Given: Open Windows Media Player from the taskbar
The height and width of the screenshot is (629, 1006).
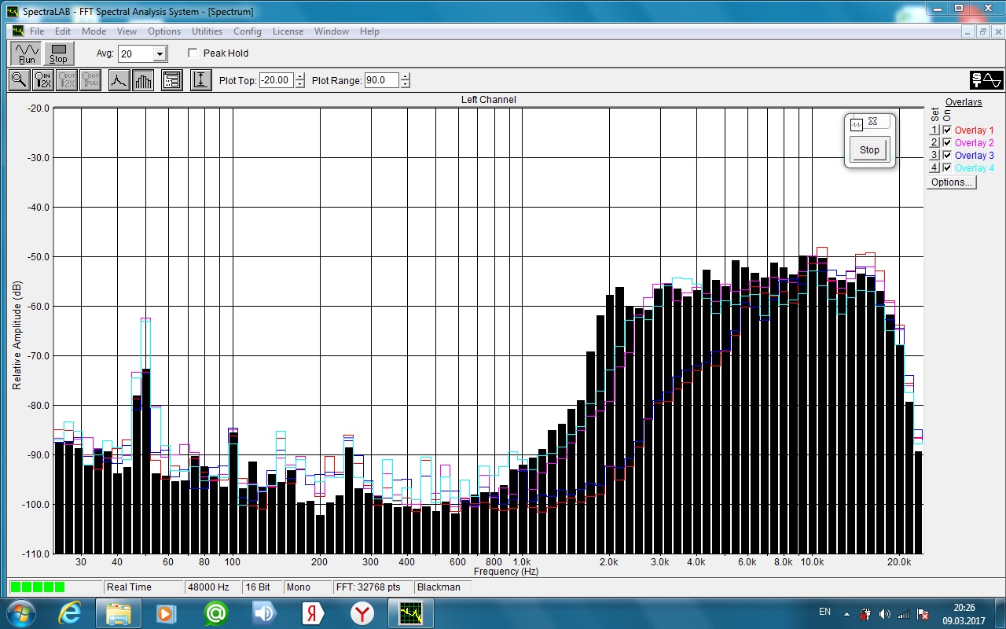Looking at the screenshot, I should tap(166, 612).
